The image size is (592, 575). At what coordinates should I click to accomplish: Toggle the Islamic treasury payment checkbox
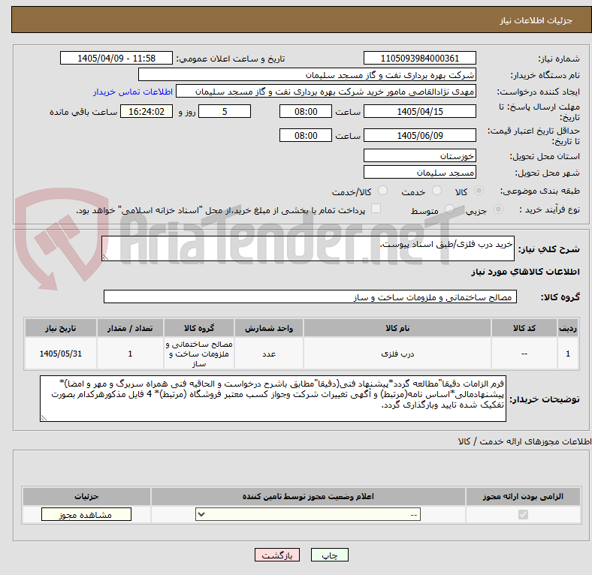[376, 209]
